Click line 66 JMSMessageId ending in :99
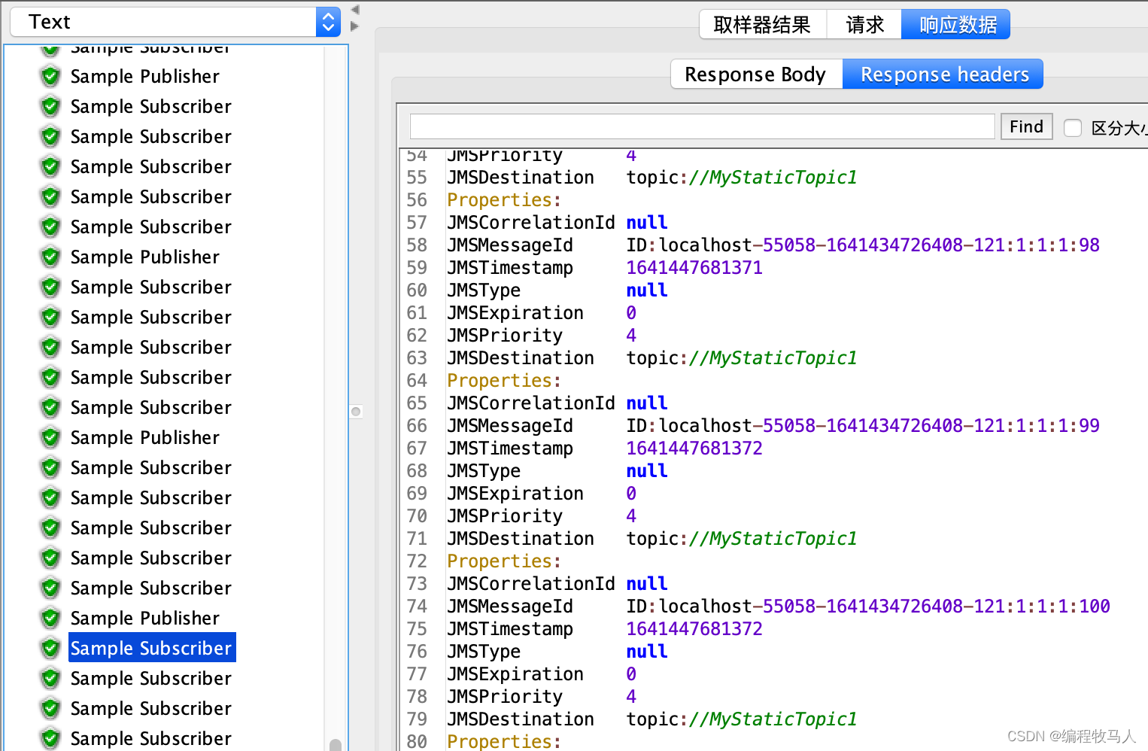Viewport: 1148px width, 751px height. click(773, 425)
